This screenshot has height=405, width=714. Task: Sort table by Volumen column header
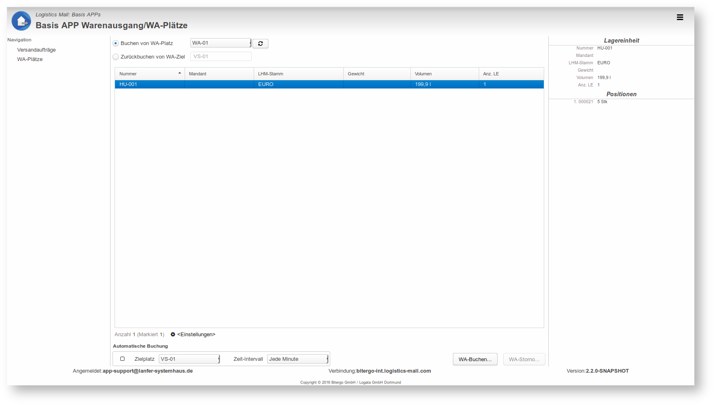pyautogui.click(x=445, y=74)
